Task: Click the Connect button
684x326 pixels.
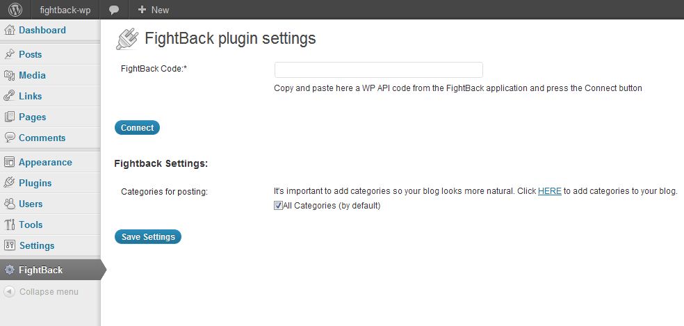Action: click(x=137, y=127)
